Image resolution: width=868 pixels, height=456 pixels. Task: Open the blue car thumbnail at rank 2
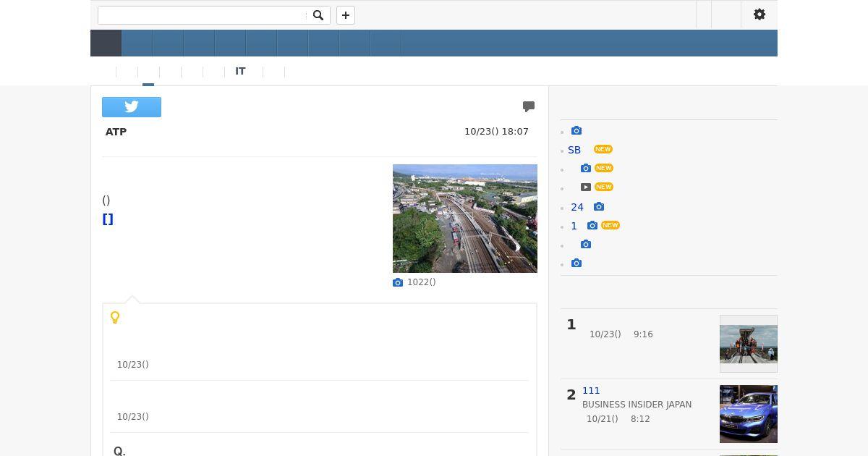[749, 414]
